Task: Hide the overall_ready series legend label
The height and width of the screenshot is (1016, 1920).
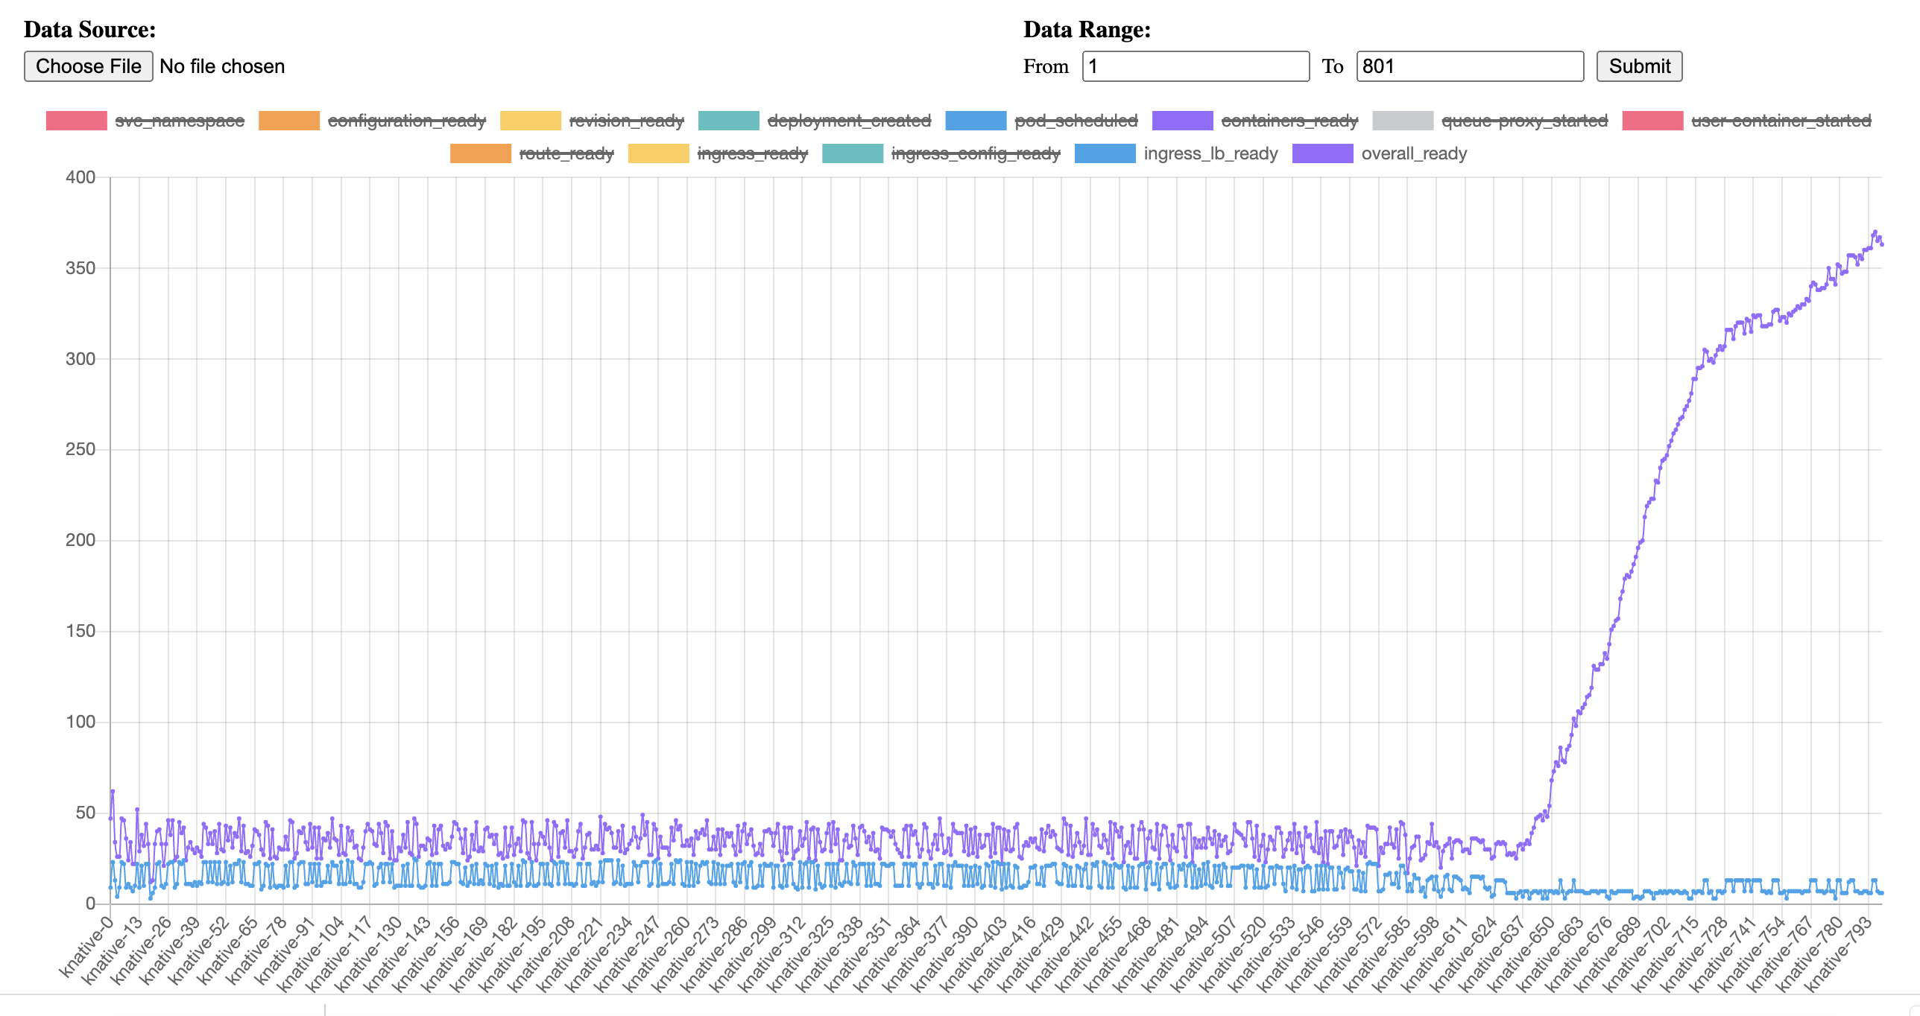Action: 1413,153
